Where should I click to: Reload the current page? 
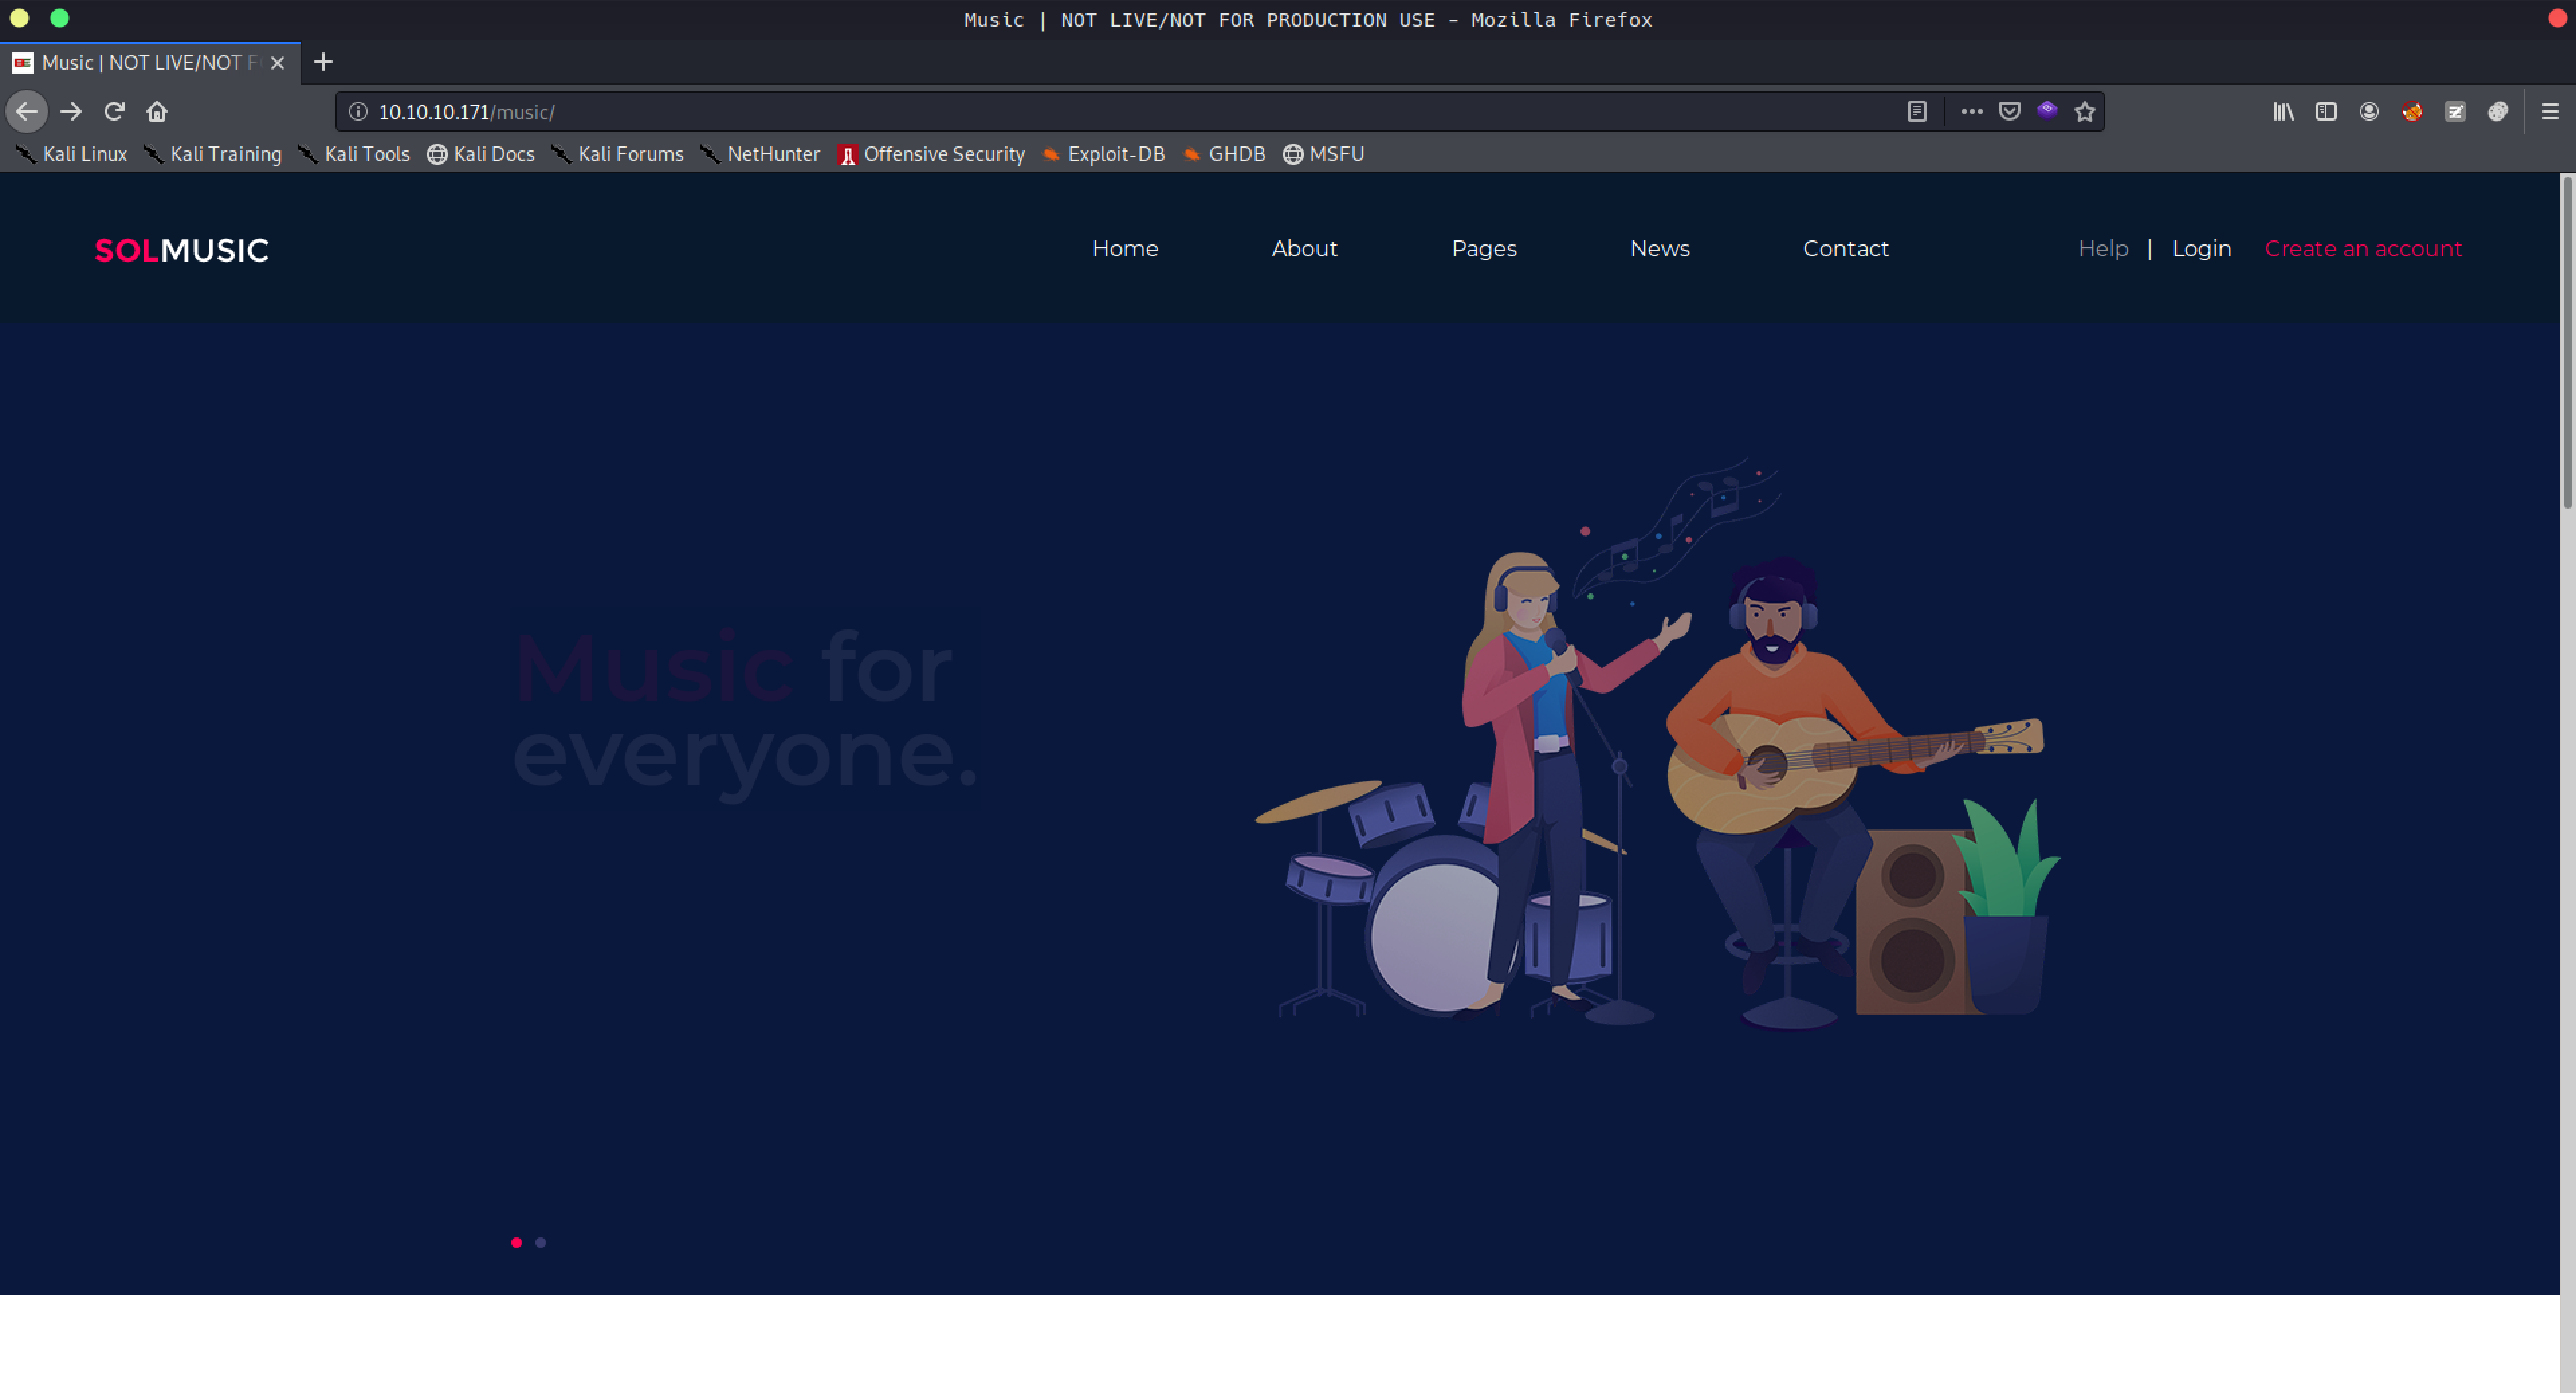(x=114, y=111)
